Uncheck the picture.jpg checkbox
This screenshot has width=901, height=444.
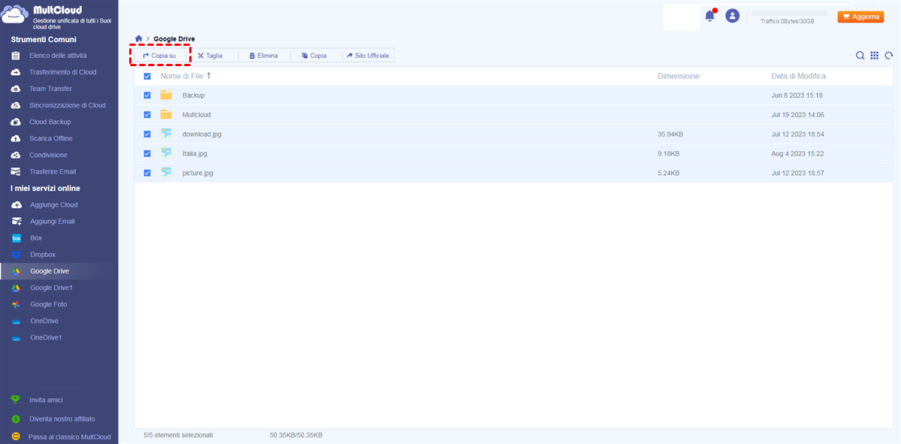147,173
